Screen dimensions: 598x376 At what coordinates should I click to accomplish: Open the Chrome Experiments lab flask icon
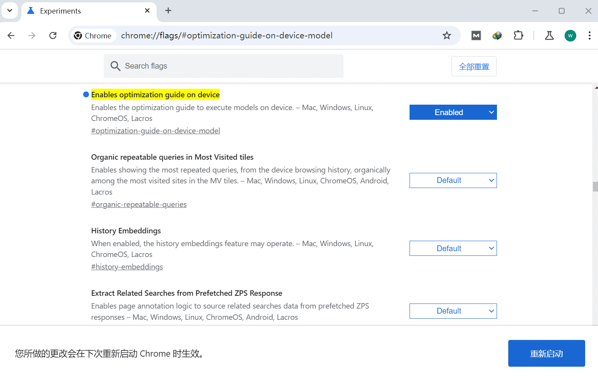549,35
